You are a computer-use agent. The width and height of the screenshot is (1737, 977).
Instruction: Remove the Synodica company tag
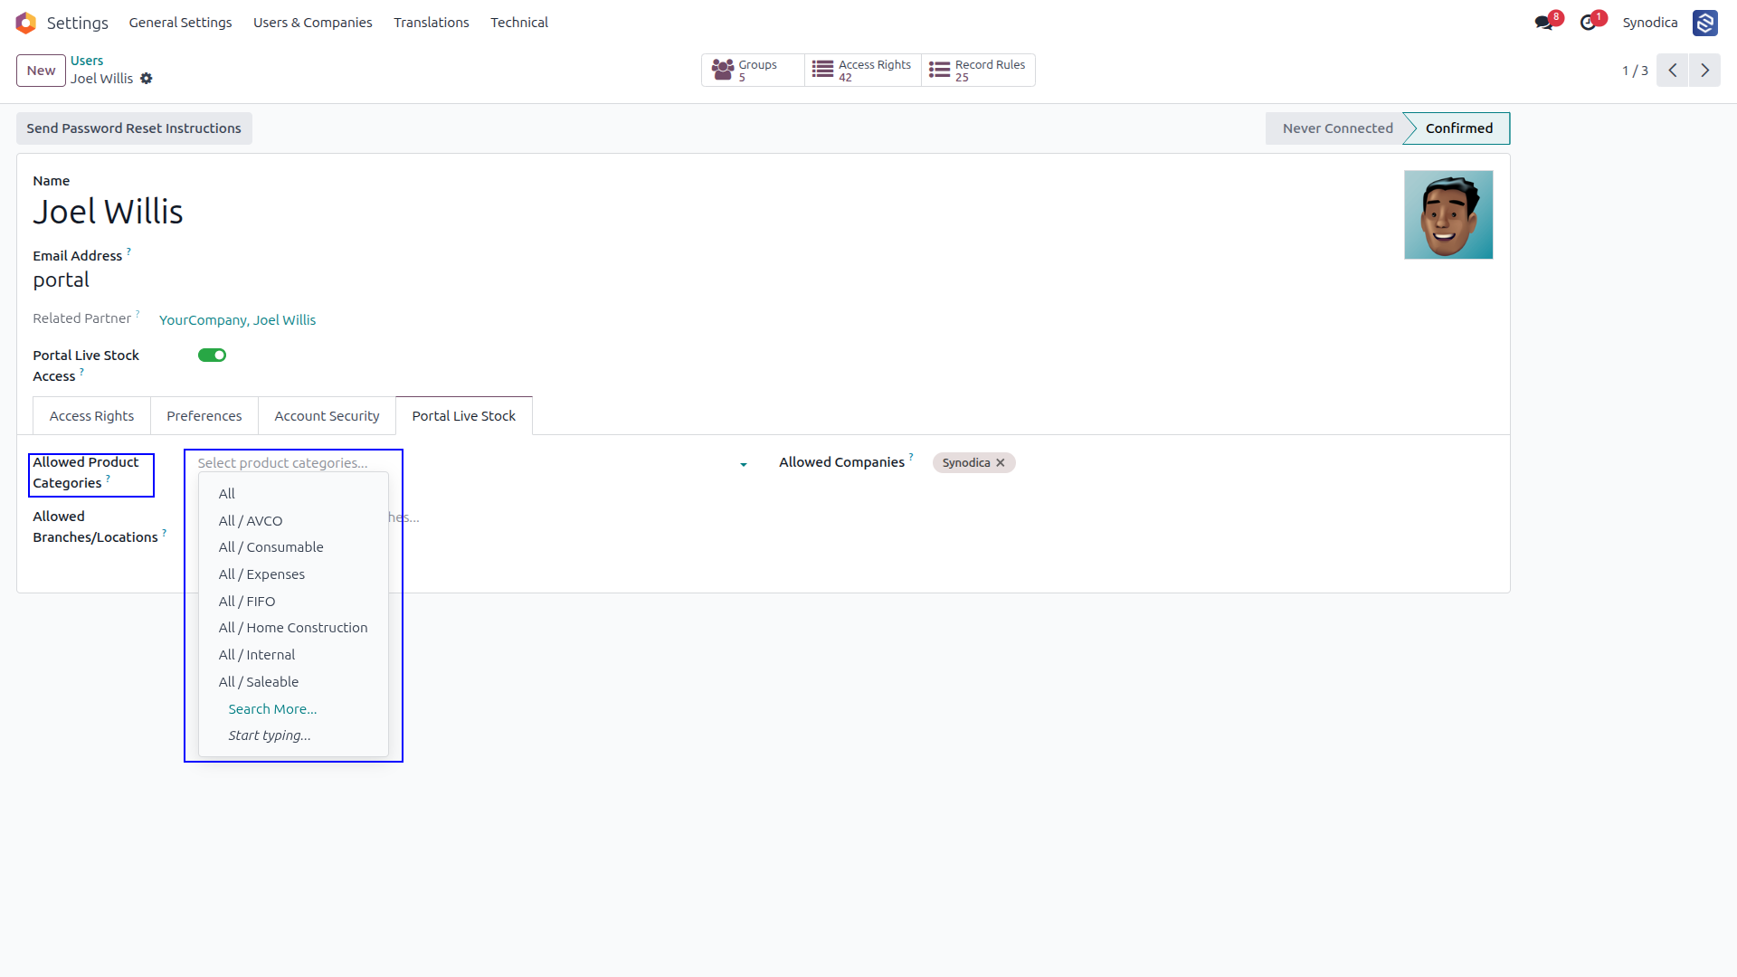pos(1001,463)
